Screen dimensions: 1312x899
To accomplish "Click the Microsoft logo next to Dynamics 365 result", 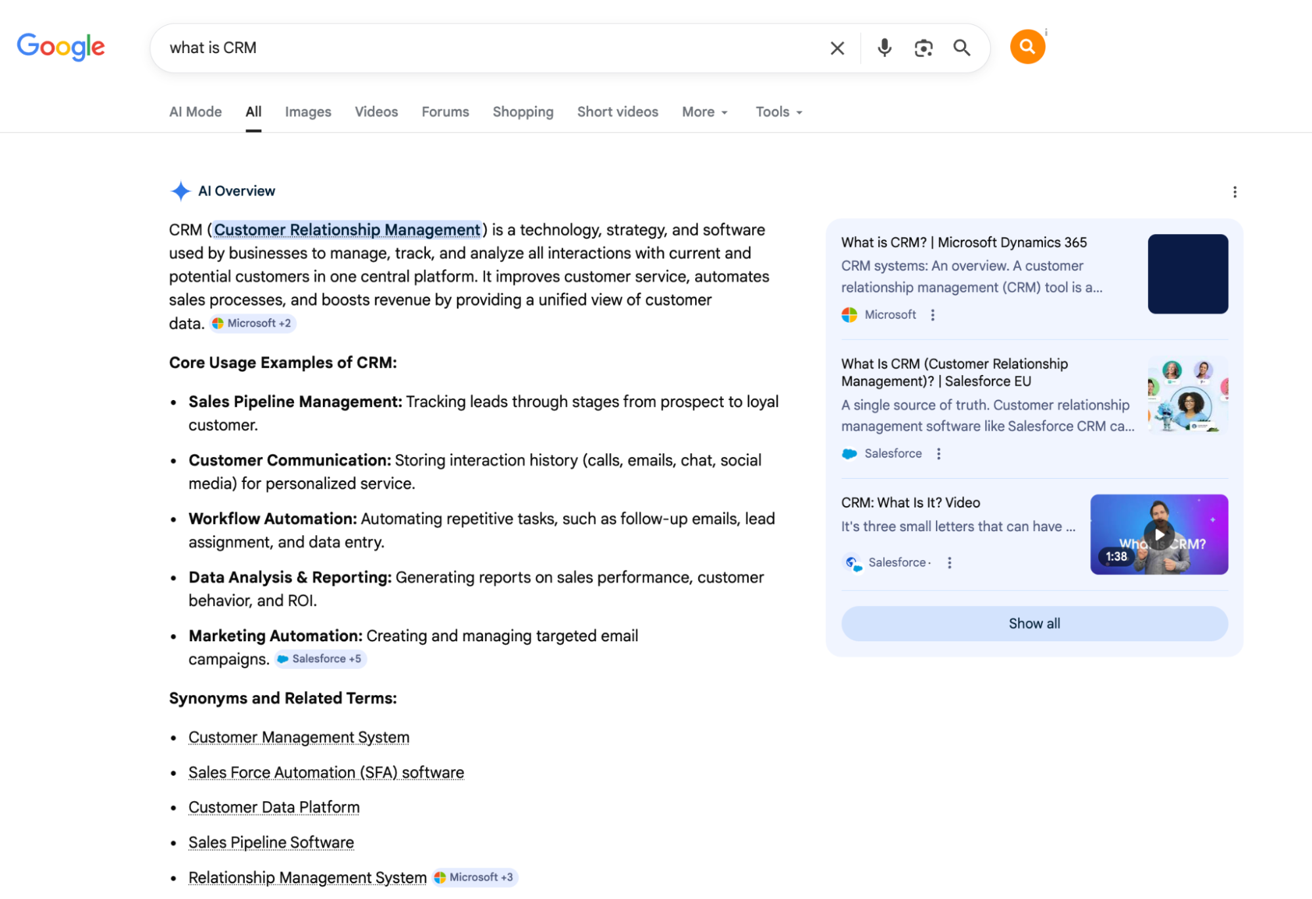I will [849, 315].
